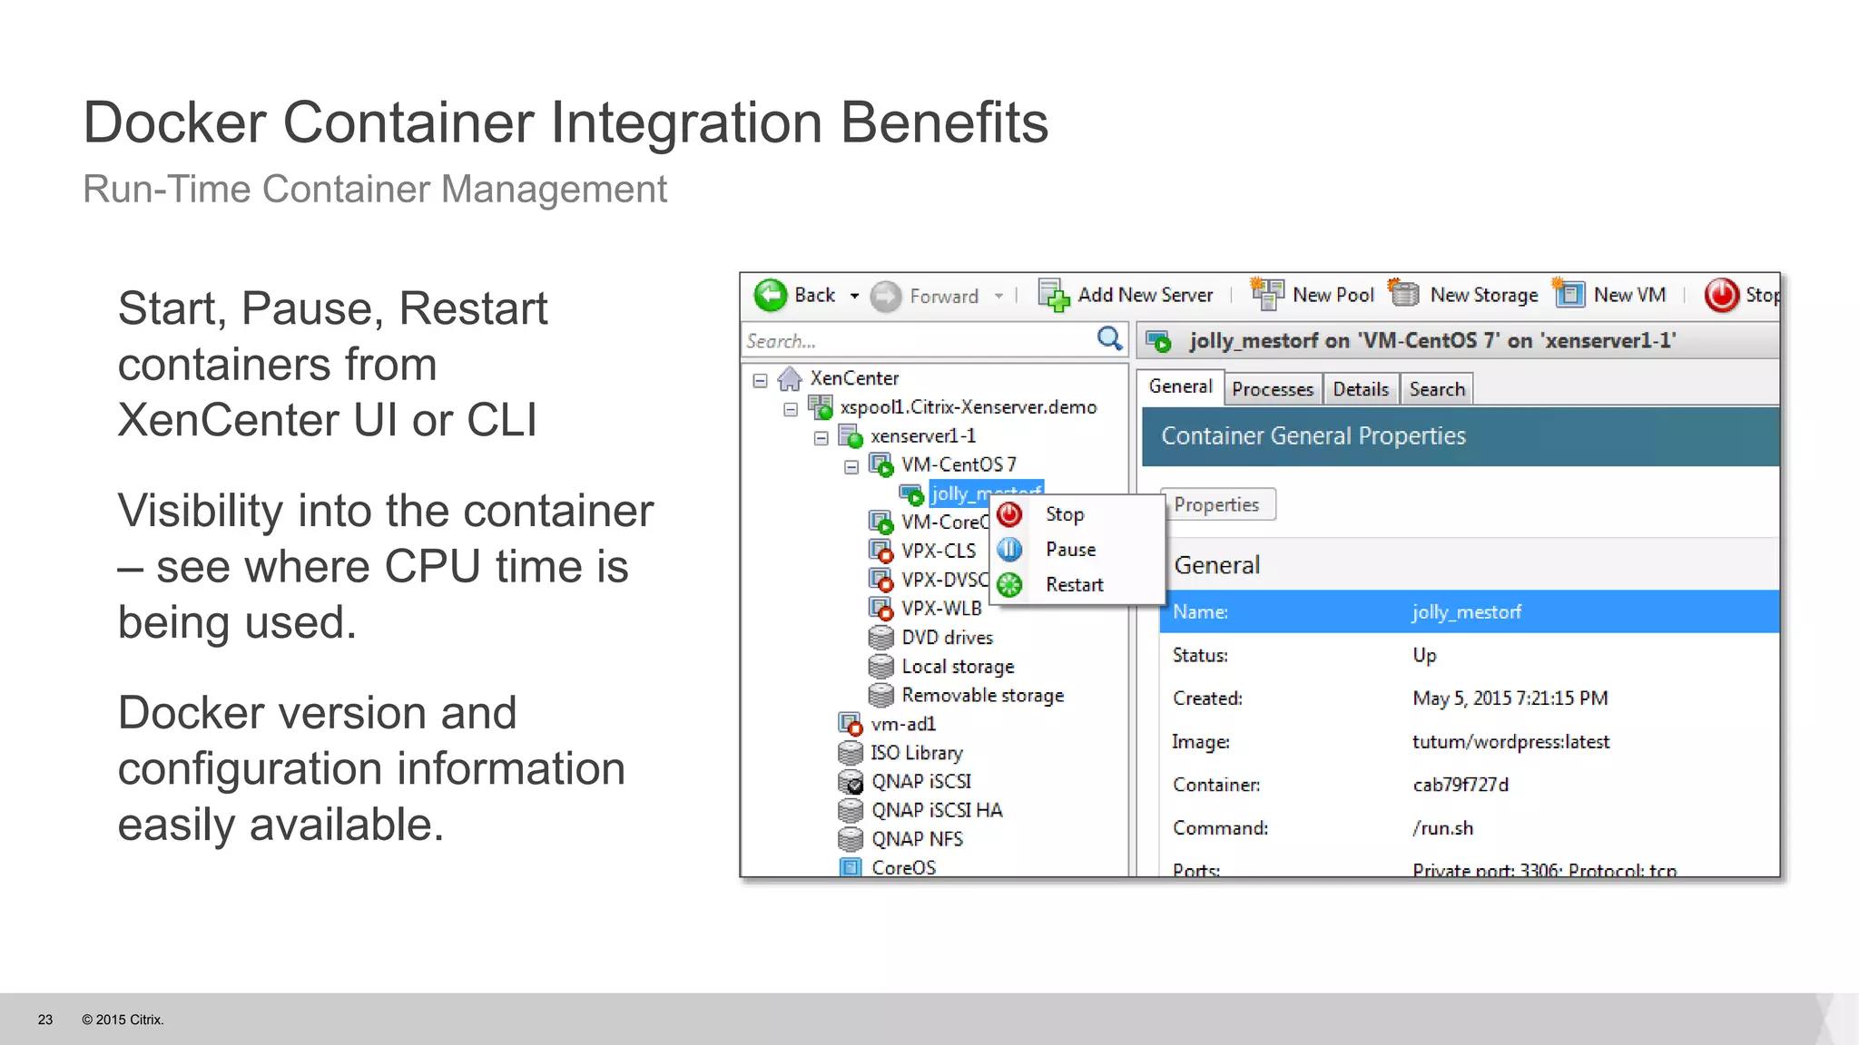Click the New VM toolbar icon
The width and height of the screenshot is (1859, 1045).
click(1569, 294)
